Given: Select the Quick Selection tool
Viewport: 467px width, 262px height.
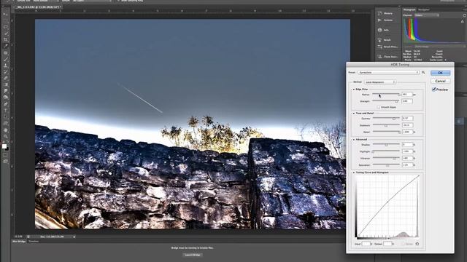Looking at the screenshot, I should [x=5, y=33].
